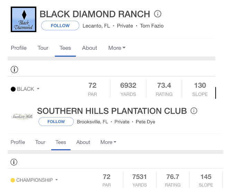
Task: Select Tees tab for Southern Hills
Action: (x=61, y=142)
